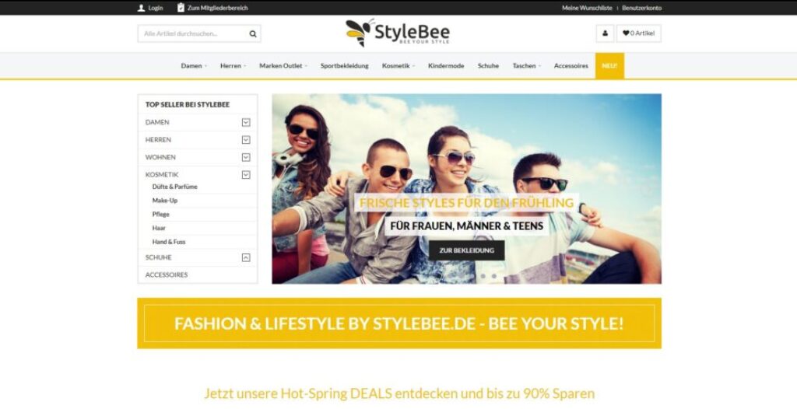Open the Kosmetik navigation dropdown

point(398,65)
